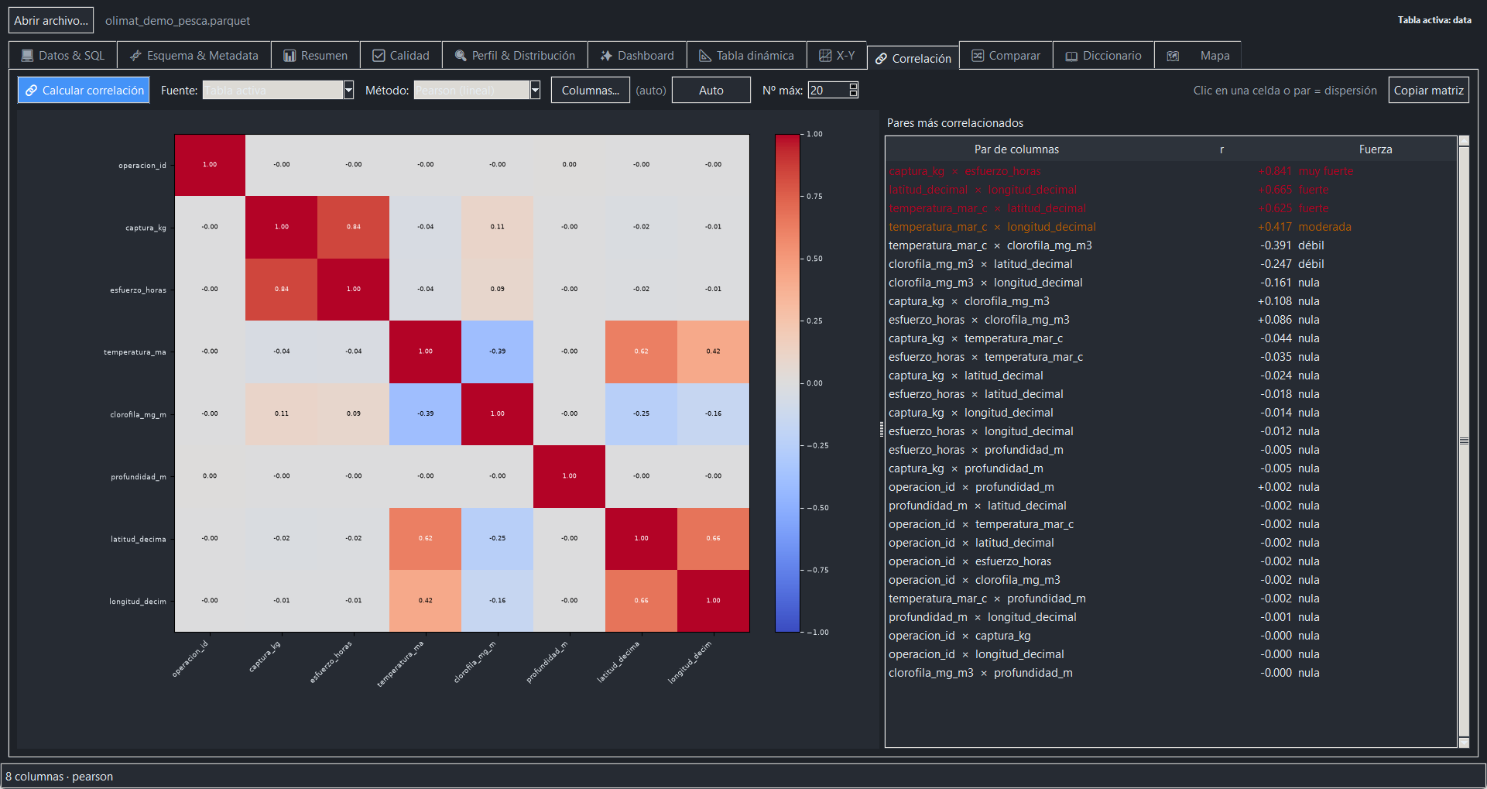Click the pairs table vertical scrollbar
1487x789 pixels.
(x=1464, y=441)
